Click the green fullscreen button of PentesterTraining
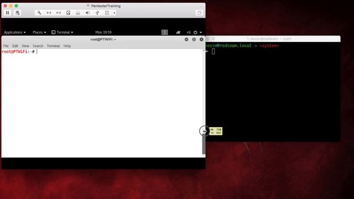 pyautogui.click(x=16, y=6)
